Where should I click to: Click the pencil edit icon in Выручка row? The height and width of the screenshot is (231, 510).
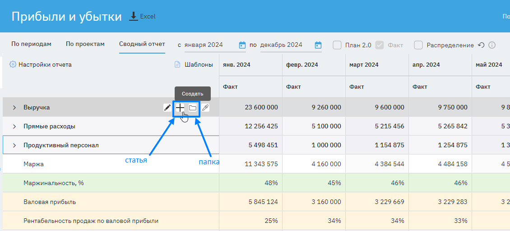tap(167, 108)
